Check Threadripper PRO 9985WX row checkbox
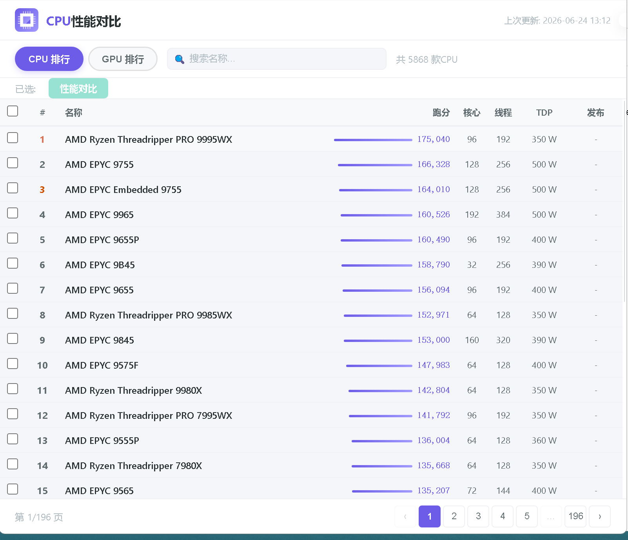 13,313
